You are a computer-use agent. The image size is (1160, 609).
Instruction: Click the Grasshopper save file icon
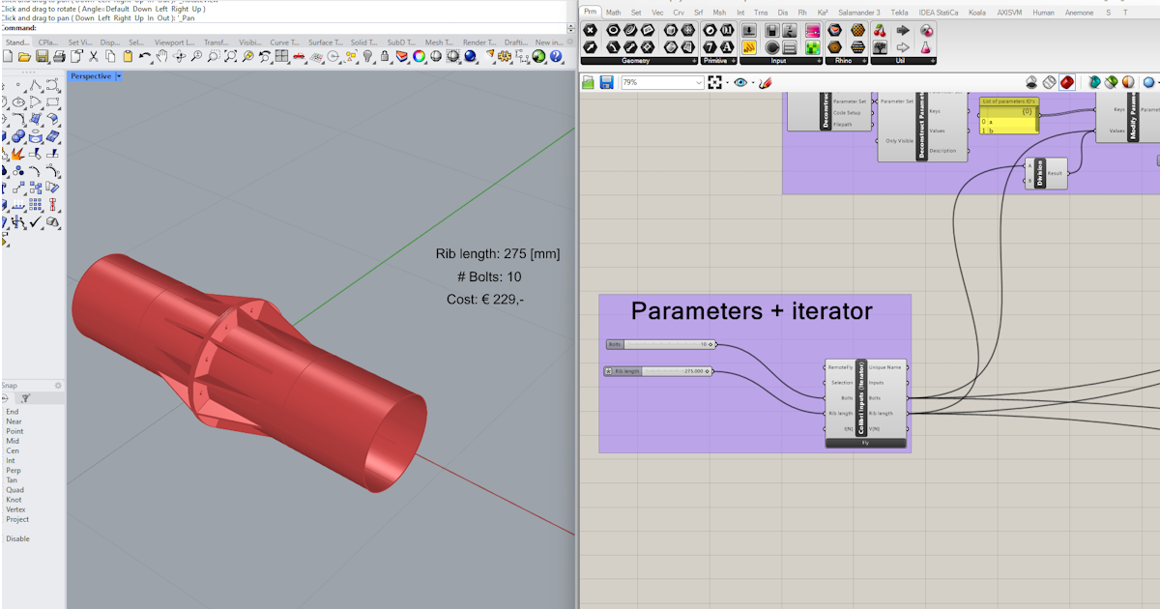[x=606, y=83]
